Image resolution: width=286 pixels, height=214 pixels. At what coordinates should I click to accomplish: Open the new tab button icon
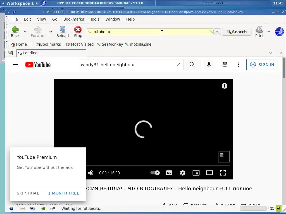pyautogui.click(x=11, y=53)
